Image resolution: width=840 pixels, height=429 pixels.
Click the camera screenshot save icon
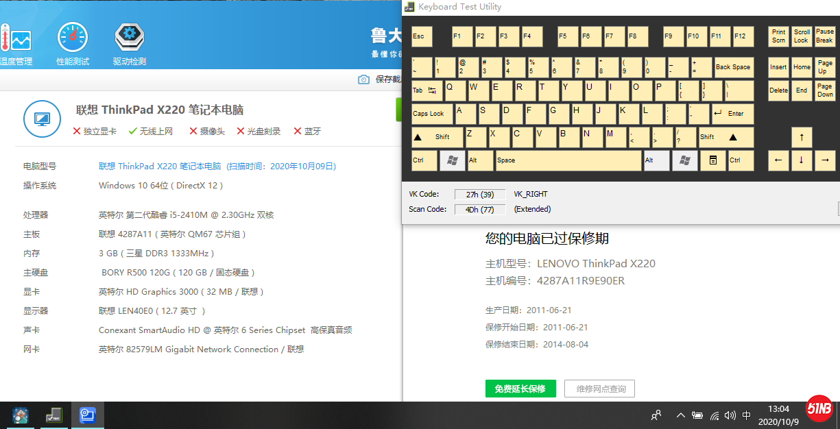point(363,79)
